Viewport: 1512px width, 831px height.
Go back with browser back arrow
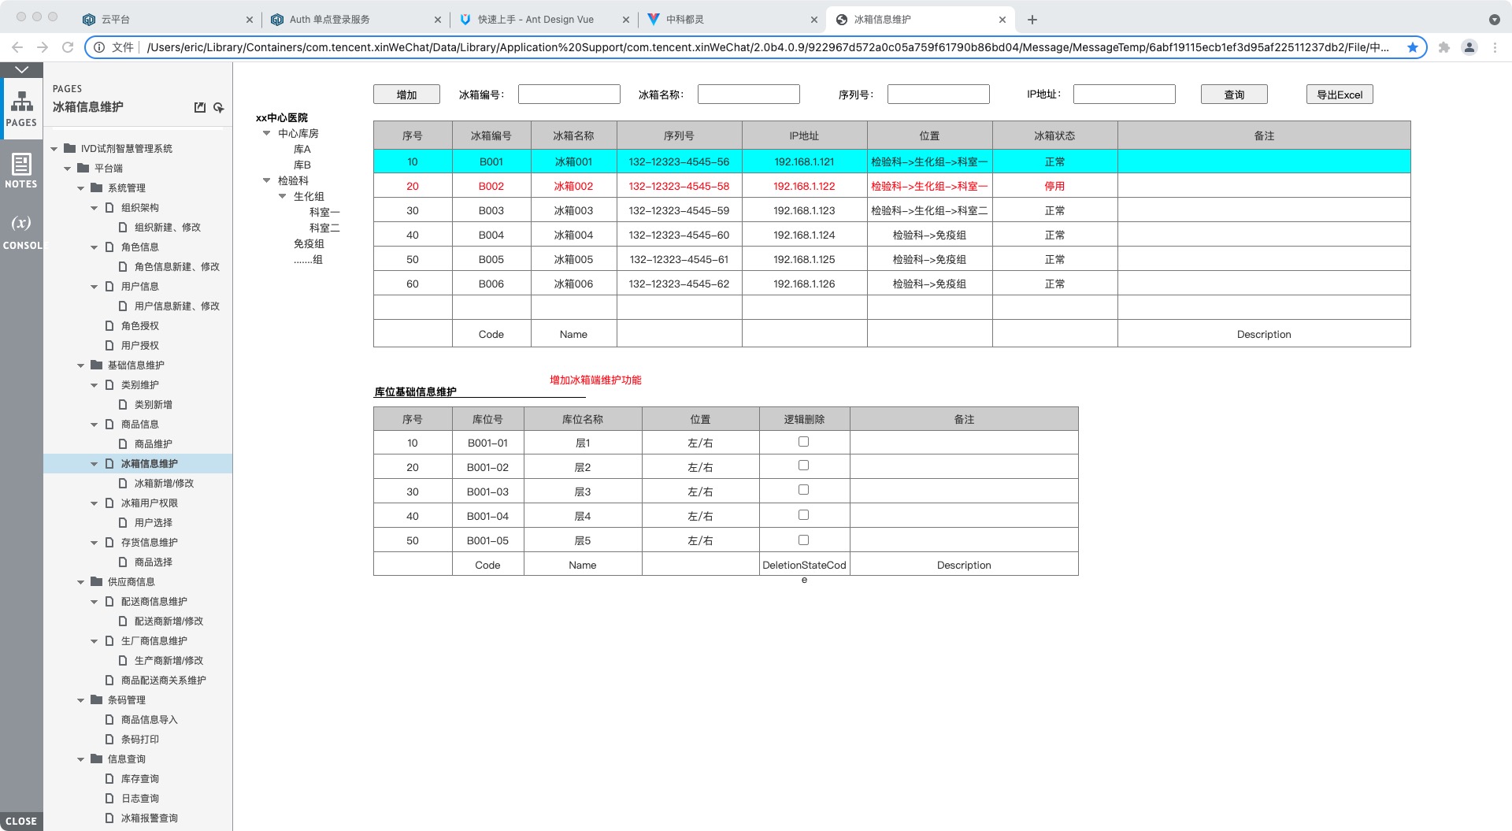pyautogui.click(x=17, y=47)
